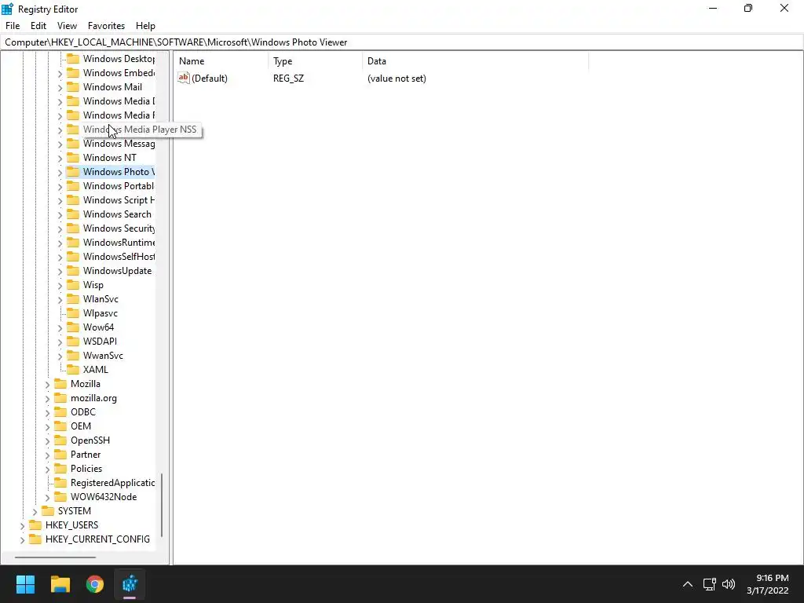The width and height of the screenshot is (804, 603).
Task: Open network status tray icon
Action: (x=710, y=584)
